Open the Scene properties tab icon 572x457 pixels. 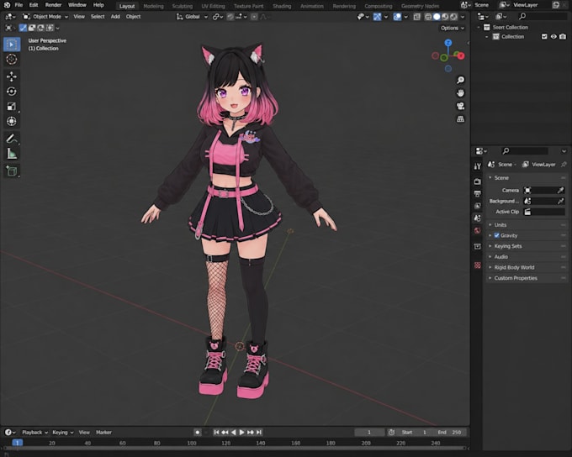click(478, 218)
